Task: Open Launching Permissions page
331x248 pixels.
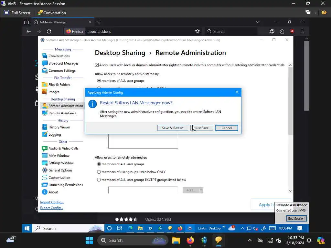Action: click(x=62, y=185)
